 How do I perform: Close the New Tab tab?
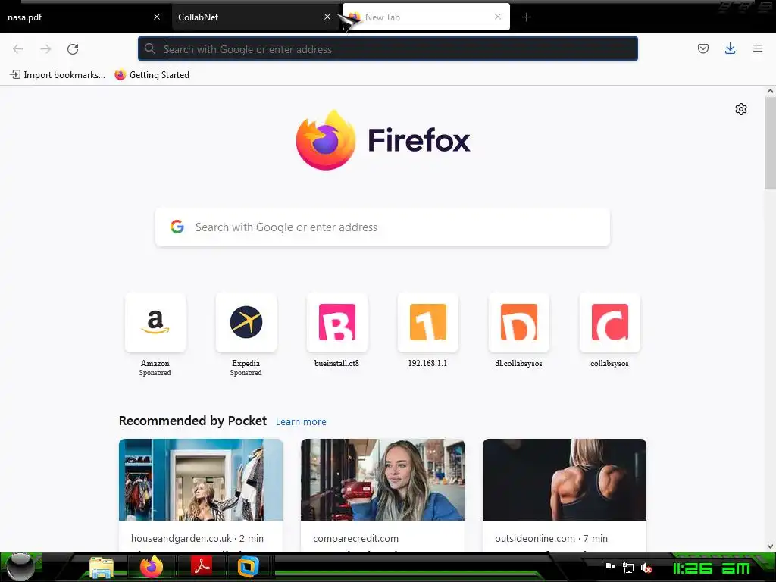point(498,17)
